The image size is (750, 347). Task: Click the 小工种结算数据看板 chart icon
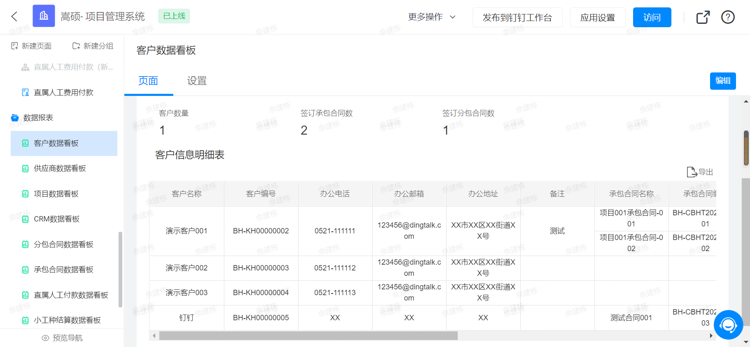click(26, 320)
